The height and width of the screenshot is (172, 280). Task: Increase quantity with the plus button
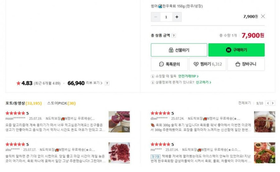coord(177,17)
